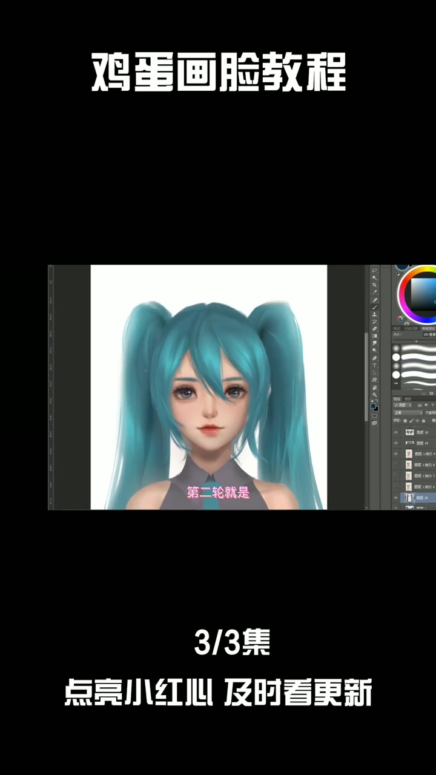This screenshot has width=436, height=775.
Task: Open 样式 styles tab
Action: click(x=397, y=328)
